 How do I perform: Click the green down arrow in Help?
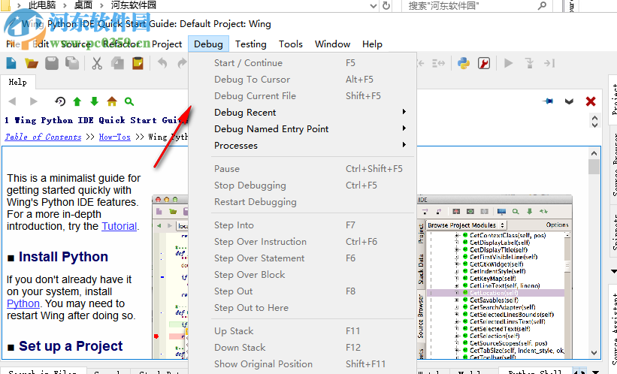[95, 101]
